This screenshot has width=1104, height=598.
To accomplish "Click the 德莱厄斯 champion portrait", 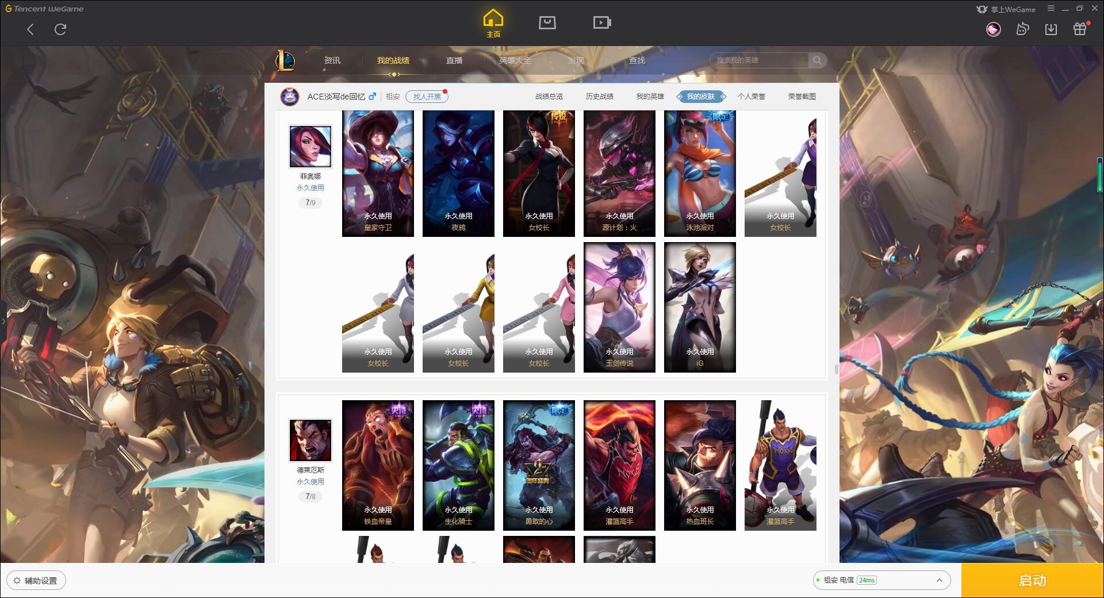I will (310, 440).
